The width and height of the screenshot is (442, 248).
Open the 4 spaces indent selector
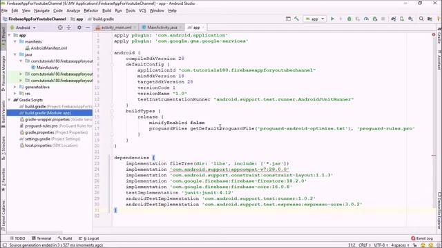tap(400, 245)
